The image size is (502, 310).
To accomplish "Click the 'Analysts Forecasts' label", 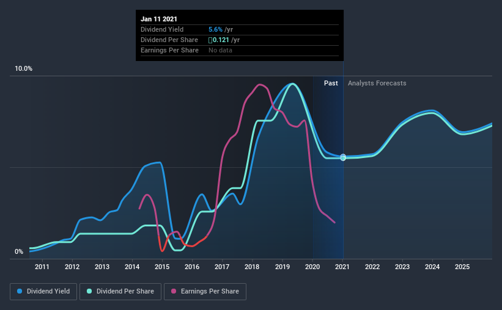I will point(377,83).
